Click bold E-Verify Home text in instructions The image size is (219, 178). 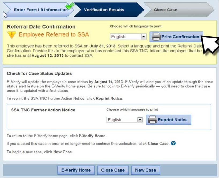pos(92,136)
